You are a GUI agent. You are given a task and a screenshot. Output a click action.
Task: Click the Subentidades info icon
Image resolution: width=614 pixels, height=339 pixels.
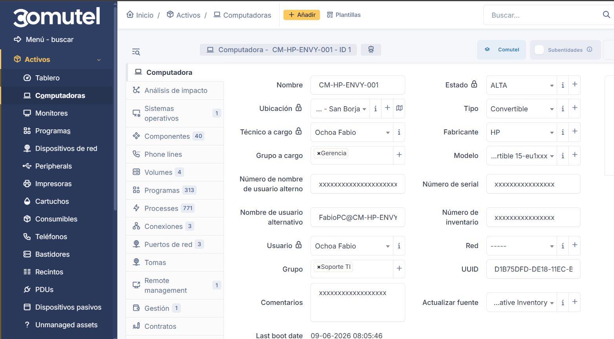point(589,49)
